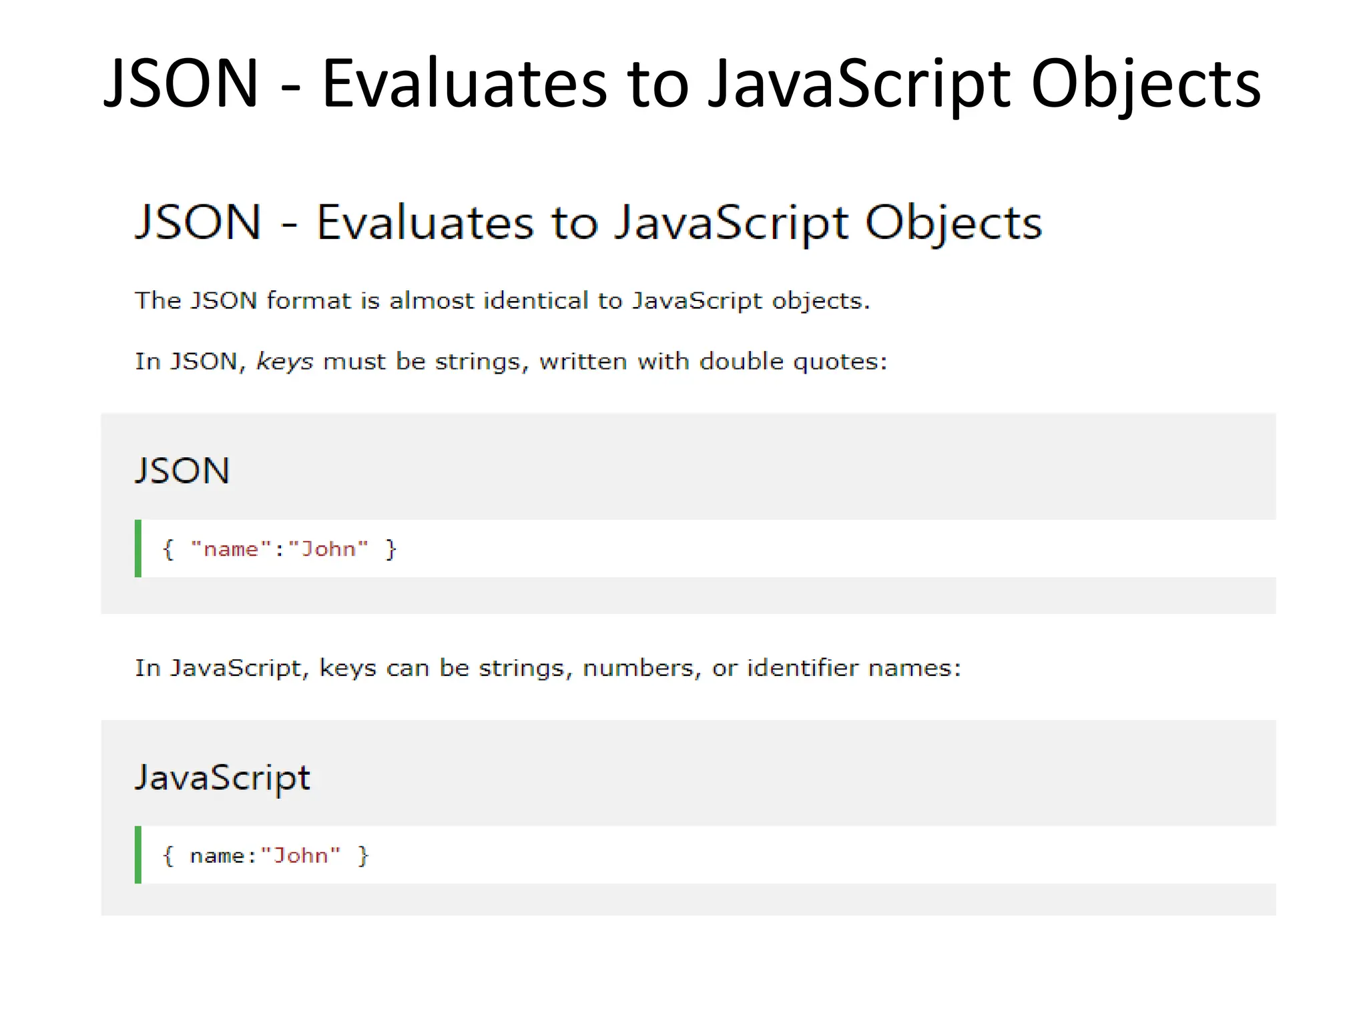Viewport: 1367px width, 1025px height.
Task: Click the sentence 'The JSON format is almost identical'
Action: click(503, 301)
